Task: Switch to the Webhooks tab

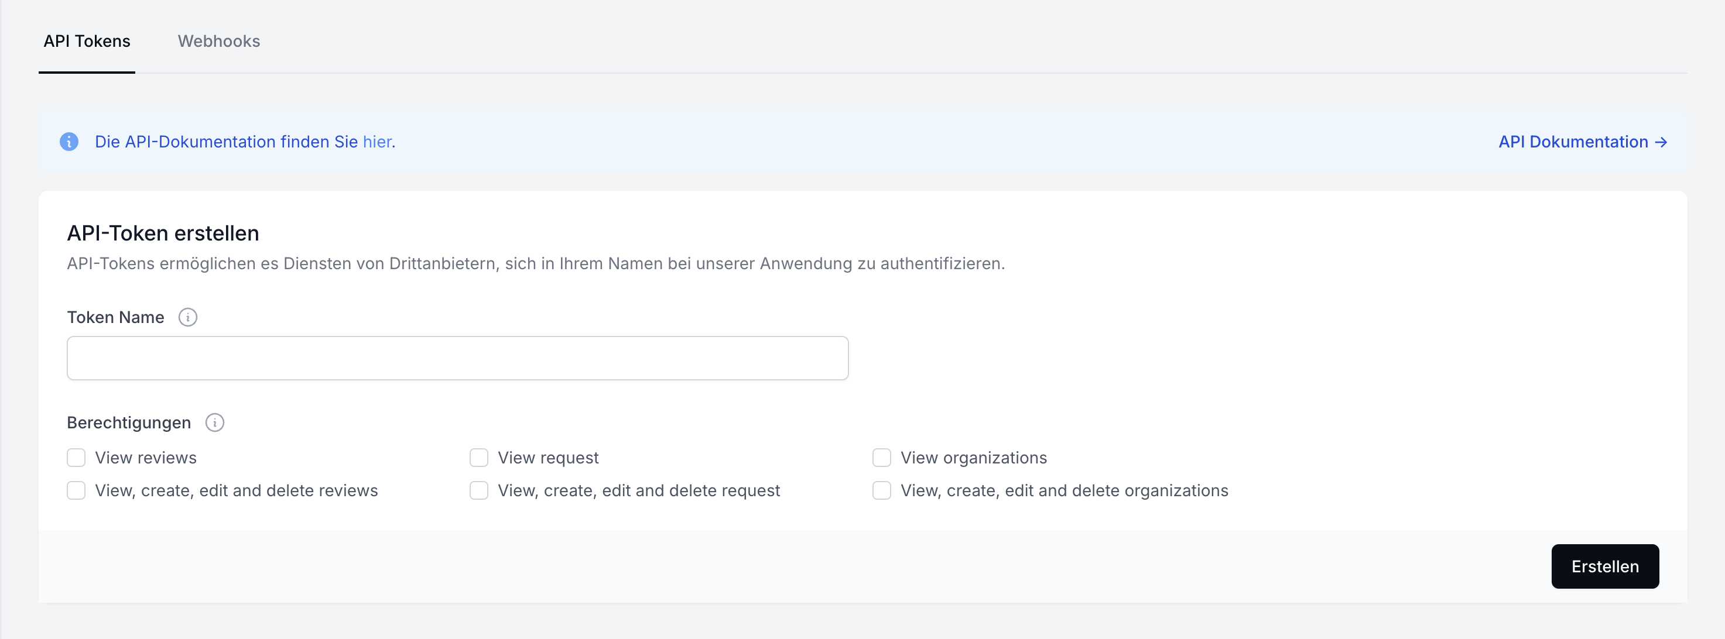Action: tap(218, 42)
